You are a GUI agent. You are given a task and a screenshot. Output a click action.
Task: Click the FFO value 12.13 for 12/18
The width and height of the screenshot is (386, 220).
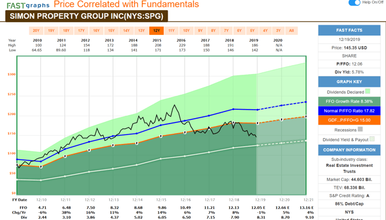234,208
